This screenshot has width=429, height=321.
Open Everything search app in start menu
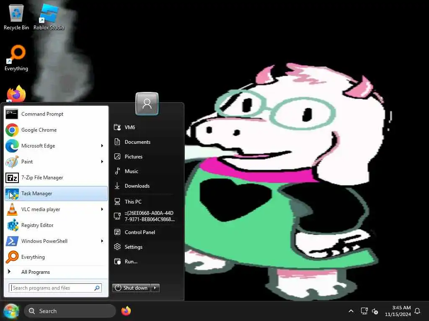[56, 257]
